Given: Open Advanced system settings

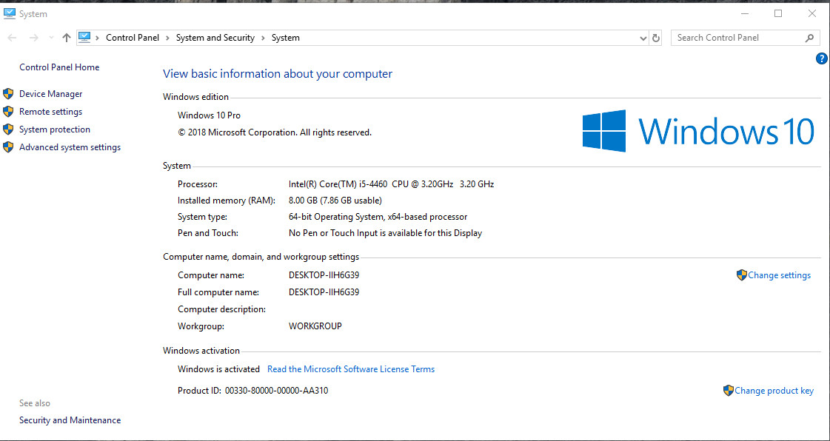Looking at the screenshot, I should pyautogui.click(x=70, y=147).
